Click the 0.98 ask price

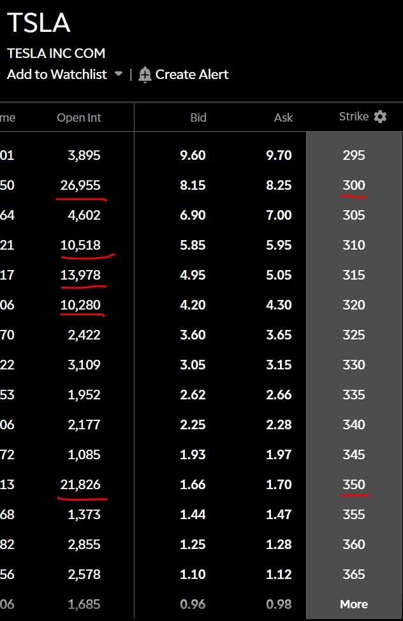[x=279, y=604]
